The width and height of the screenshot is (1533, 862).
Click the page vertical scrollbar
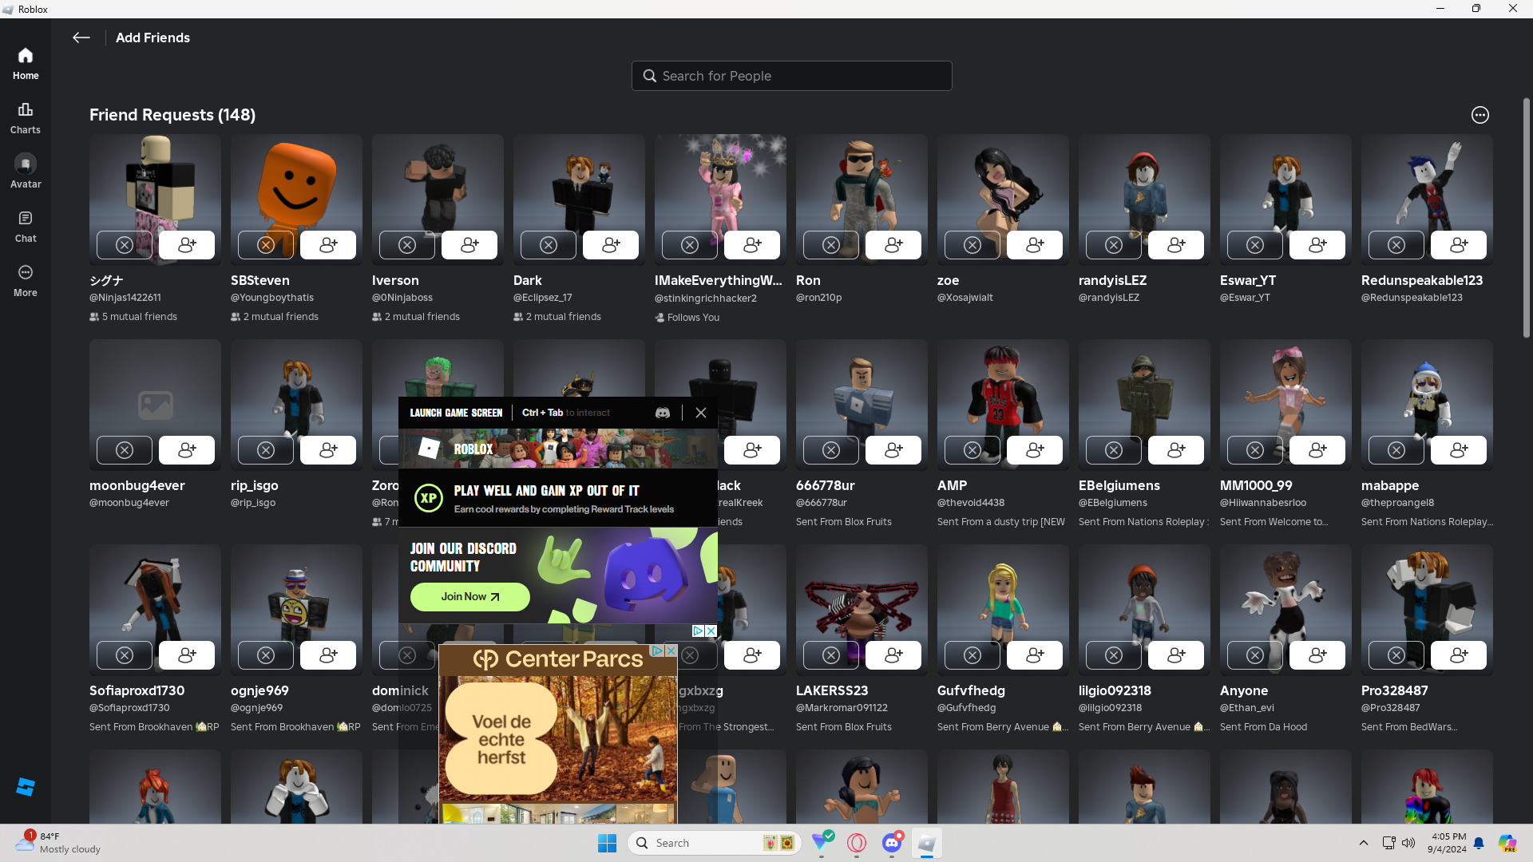pos(1526,215)
